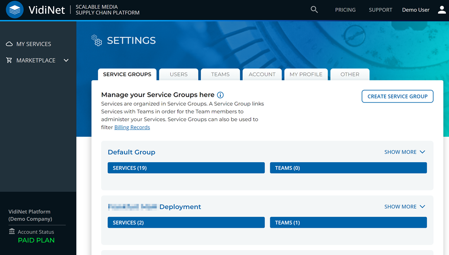
Task: Click the VidiNet logo icon
Action: click(x=15, y=10)
